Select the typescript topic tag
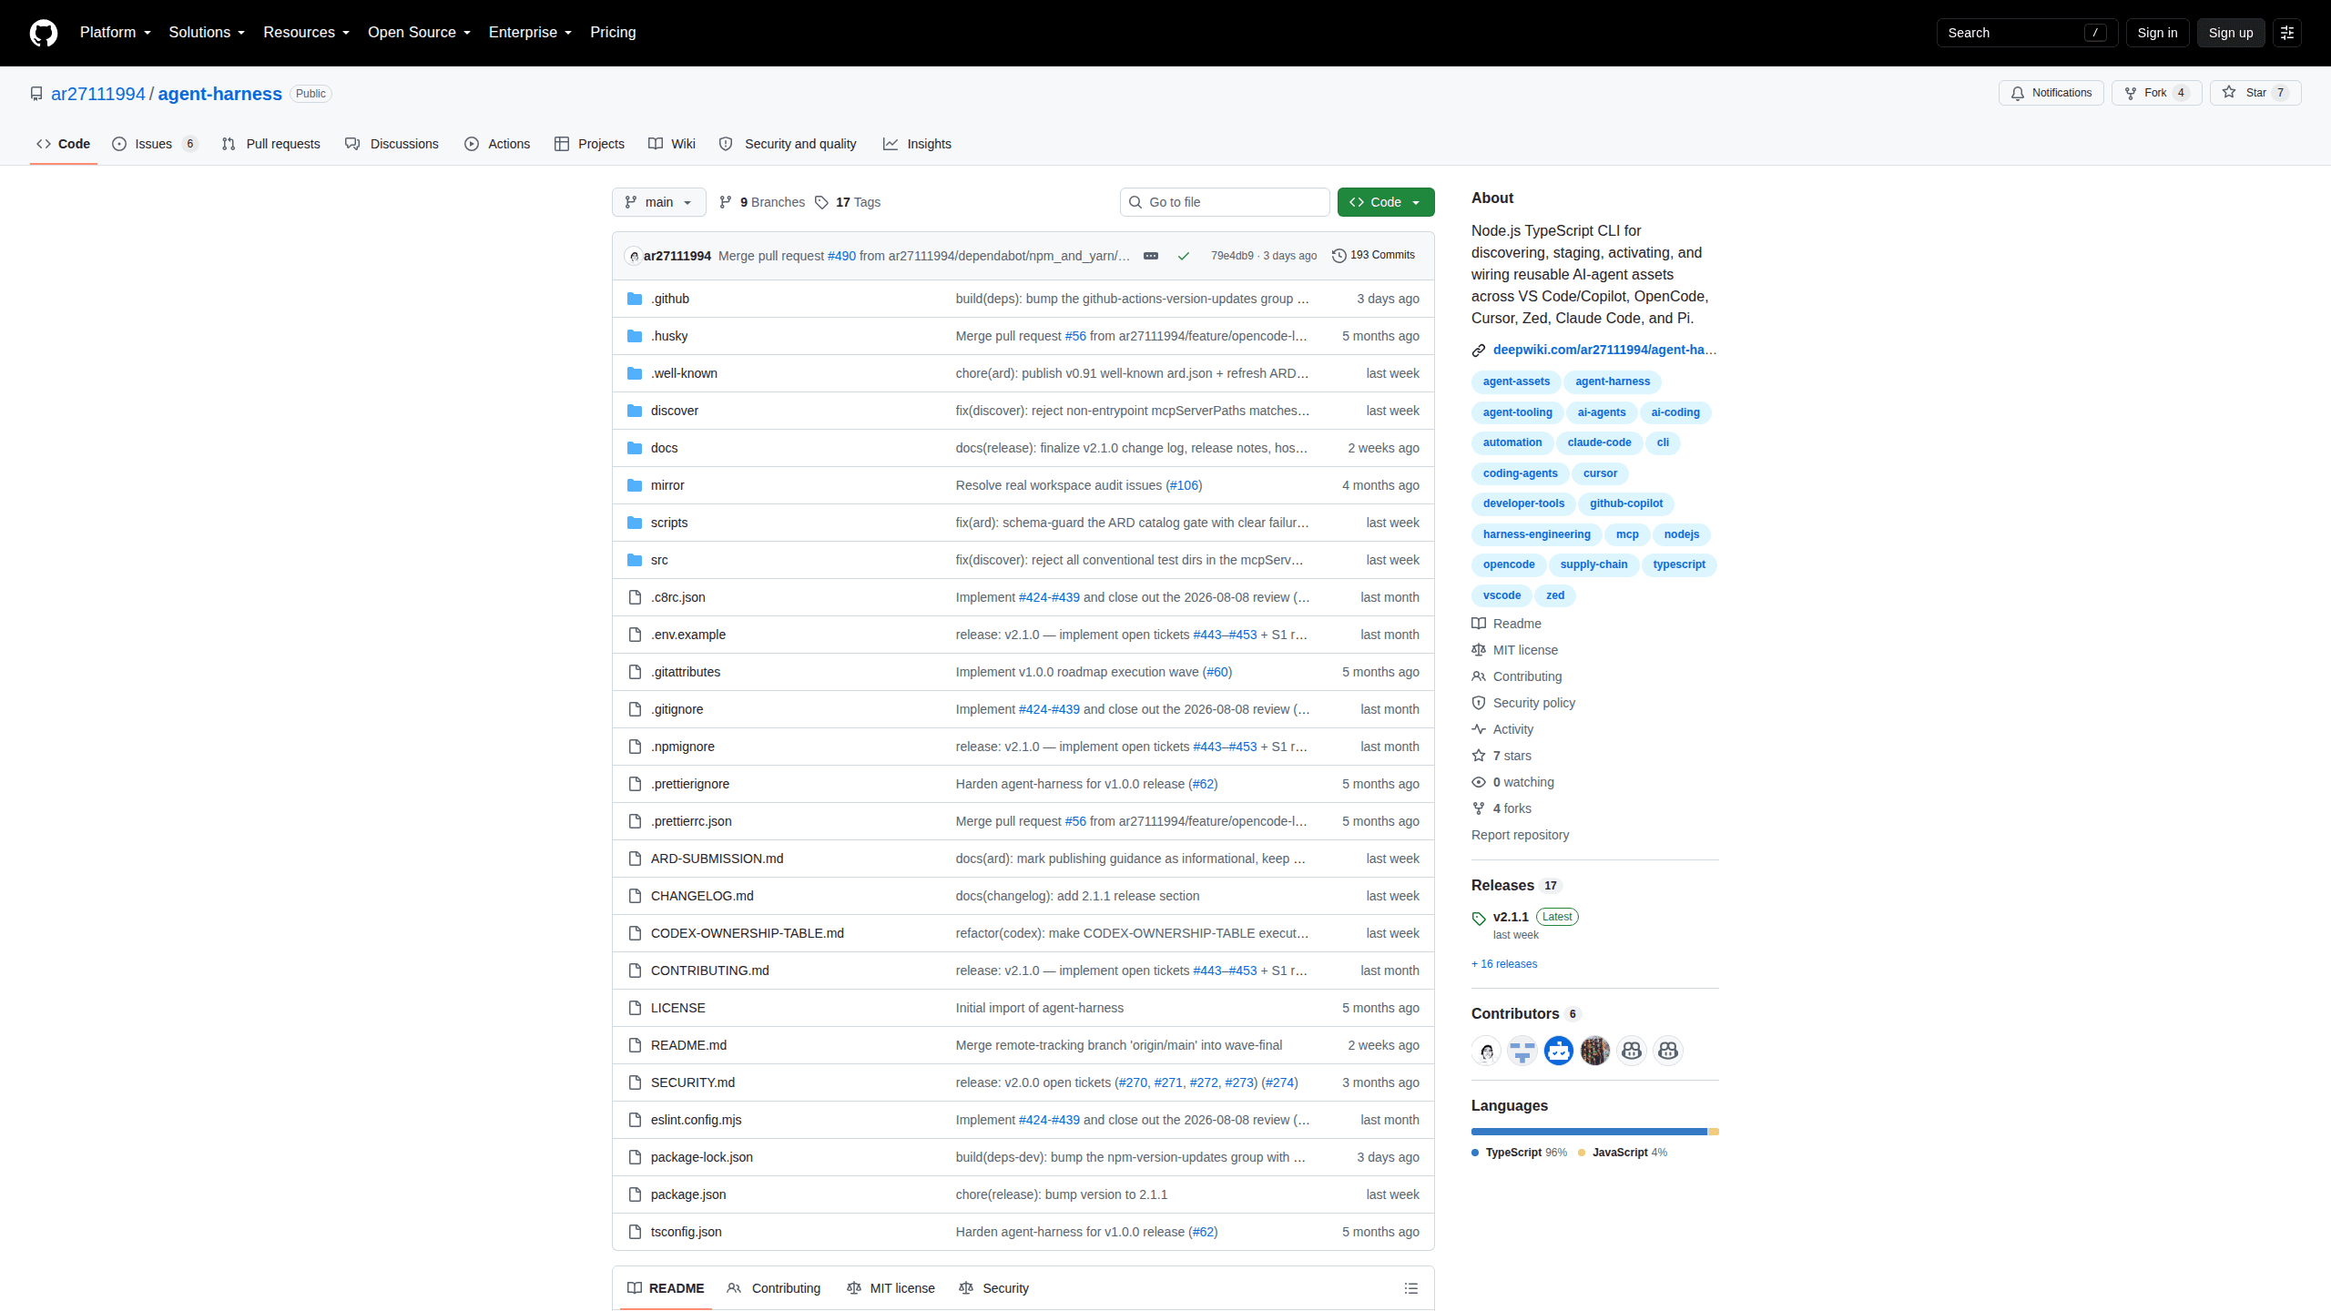2331x1311 pixels. 1679,564
